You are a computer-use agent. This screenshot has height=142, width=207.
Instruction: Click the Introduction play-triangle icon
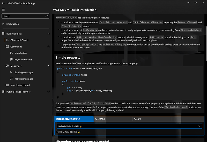[3, 24]
